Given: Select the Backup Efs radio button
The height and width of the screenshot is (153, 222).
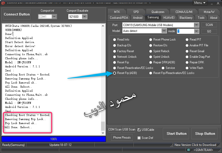Looking at the screenshot, I should pos(114,45).
